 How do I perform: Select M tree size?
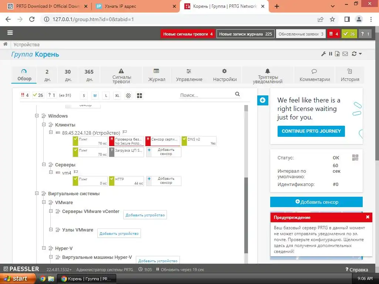tap(95, 96)
